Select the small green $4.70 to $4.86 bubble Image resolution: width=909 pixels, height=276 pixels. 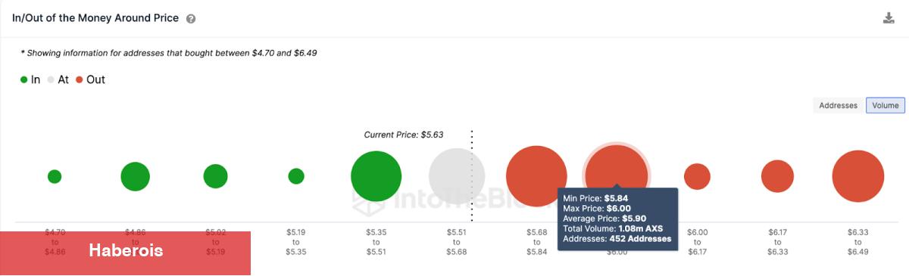coord(55,176)
